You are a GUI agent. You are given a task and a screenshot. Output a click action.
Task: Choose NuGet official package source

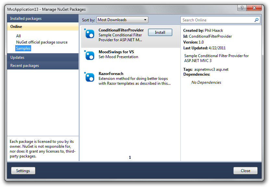[42, 42]
